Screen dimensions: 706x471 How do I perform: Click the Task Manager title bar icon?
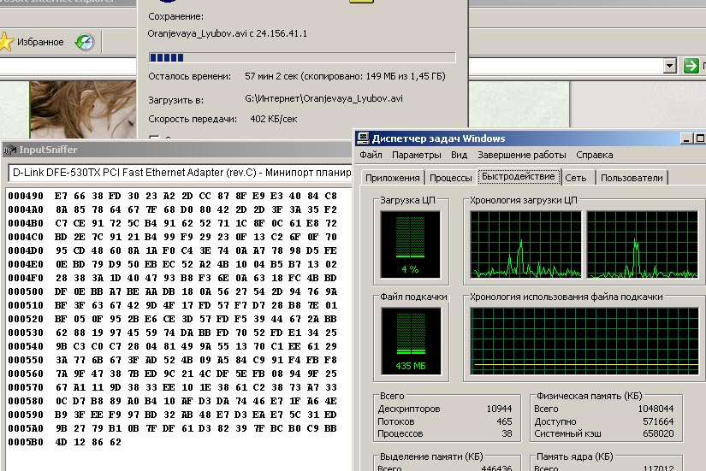point(364,138)
